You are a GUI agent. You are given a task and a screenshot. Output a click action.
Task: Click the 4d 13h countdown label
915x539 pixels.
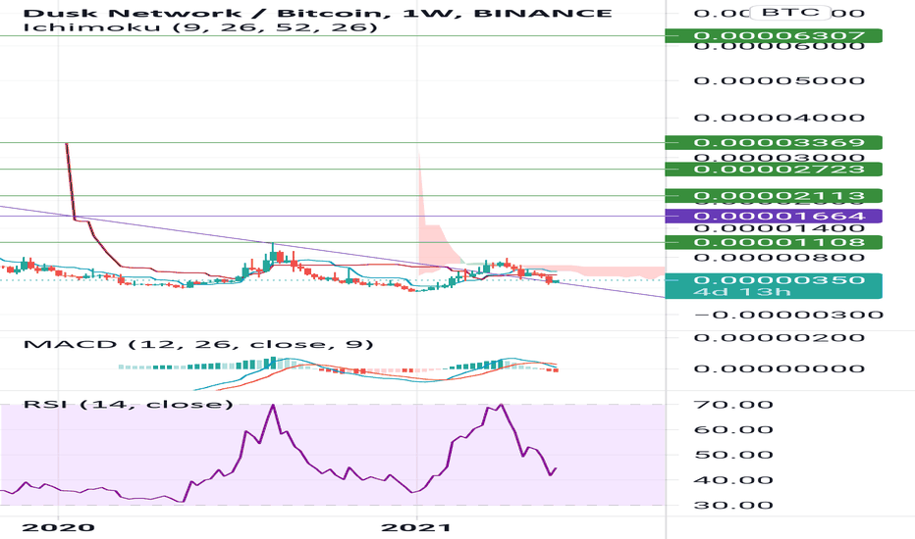coord(742,291)
